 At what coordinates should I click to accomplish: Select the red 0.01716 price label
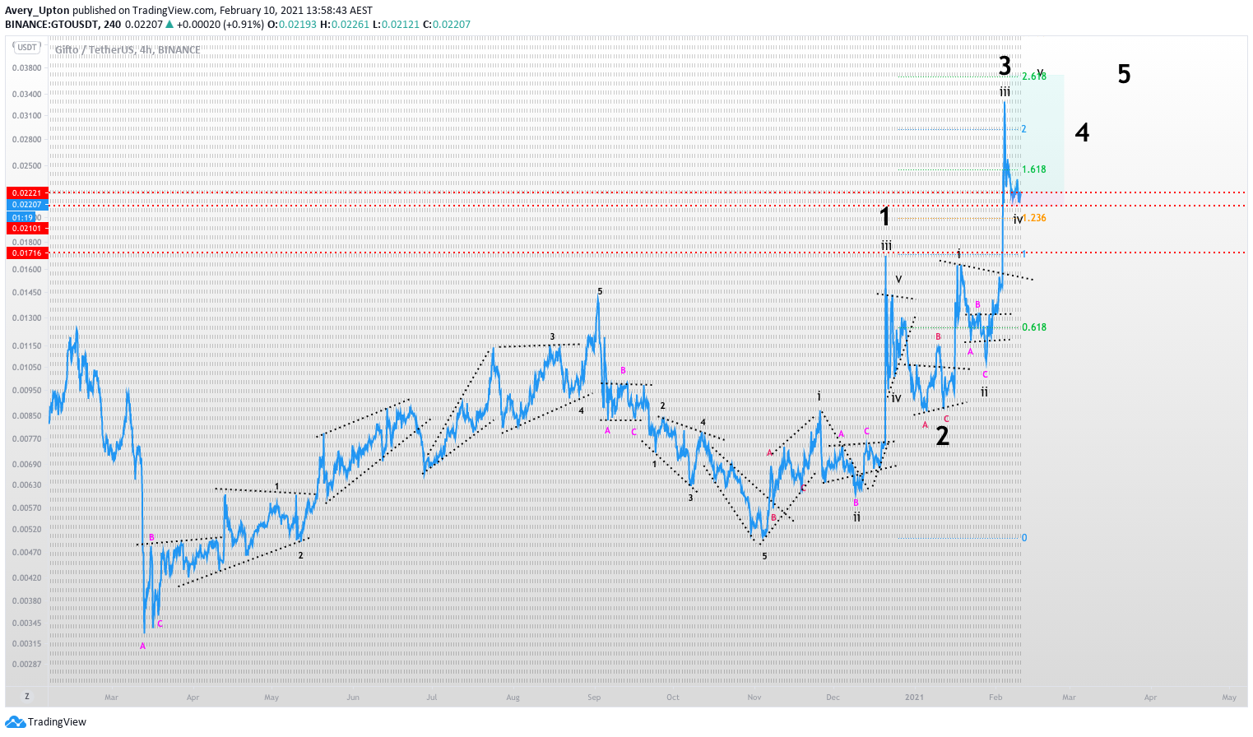(x=27, y=253)
